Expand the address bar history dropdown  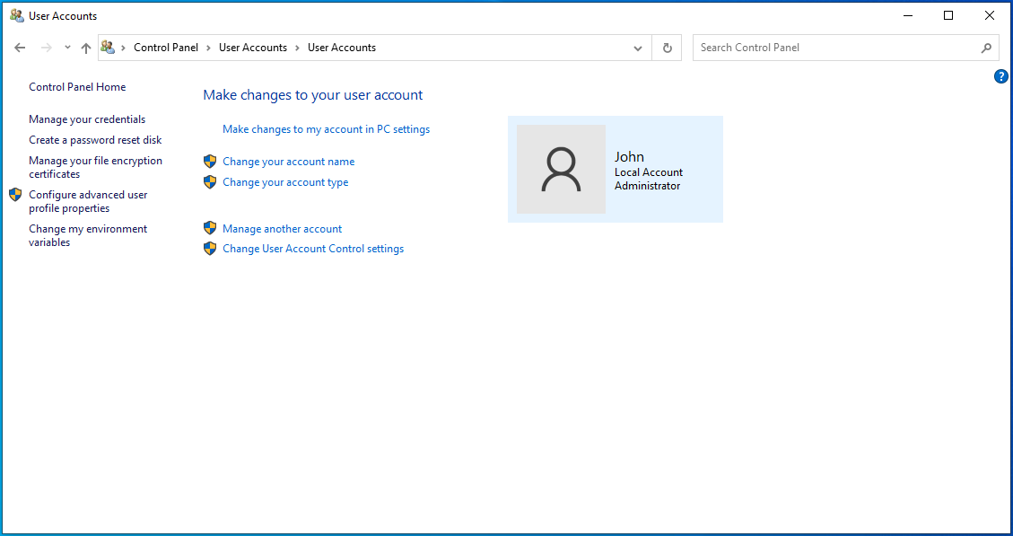(638, 48)
